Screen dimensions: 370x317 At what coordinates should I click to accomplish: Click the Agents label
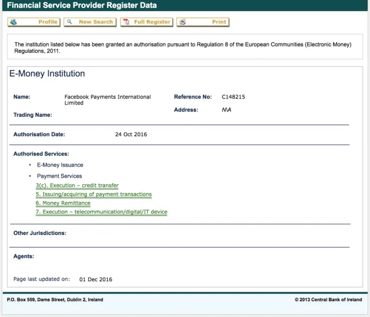(23, 257)
